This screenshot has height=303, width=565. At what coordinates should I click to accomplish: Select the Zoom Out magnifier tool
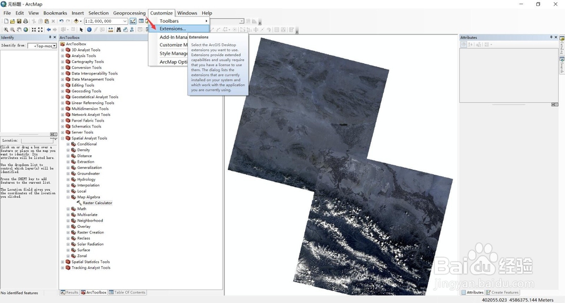12,29
